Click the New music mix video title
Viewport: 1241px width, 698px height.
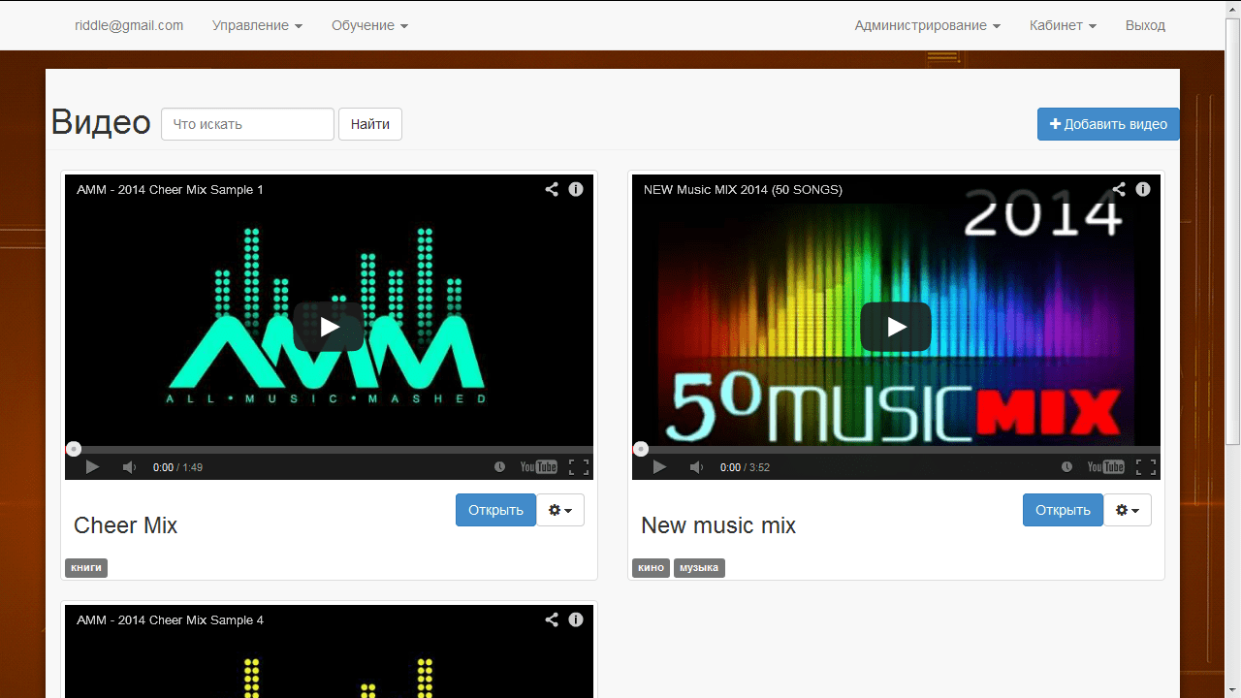click(x=718, y=525)
